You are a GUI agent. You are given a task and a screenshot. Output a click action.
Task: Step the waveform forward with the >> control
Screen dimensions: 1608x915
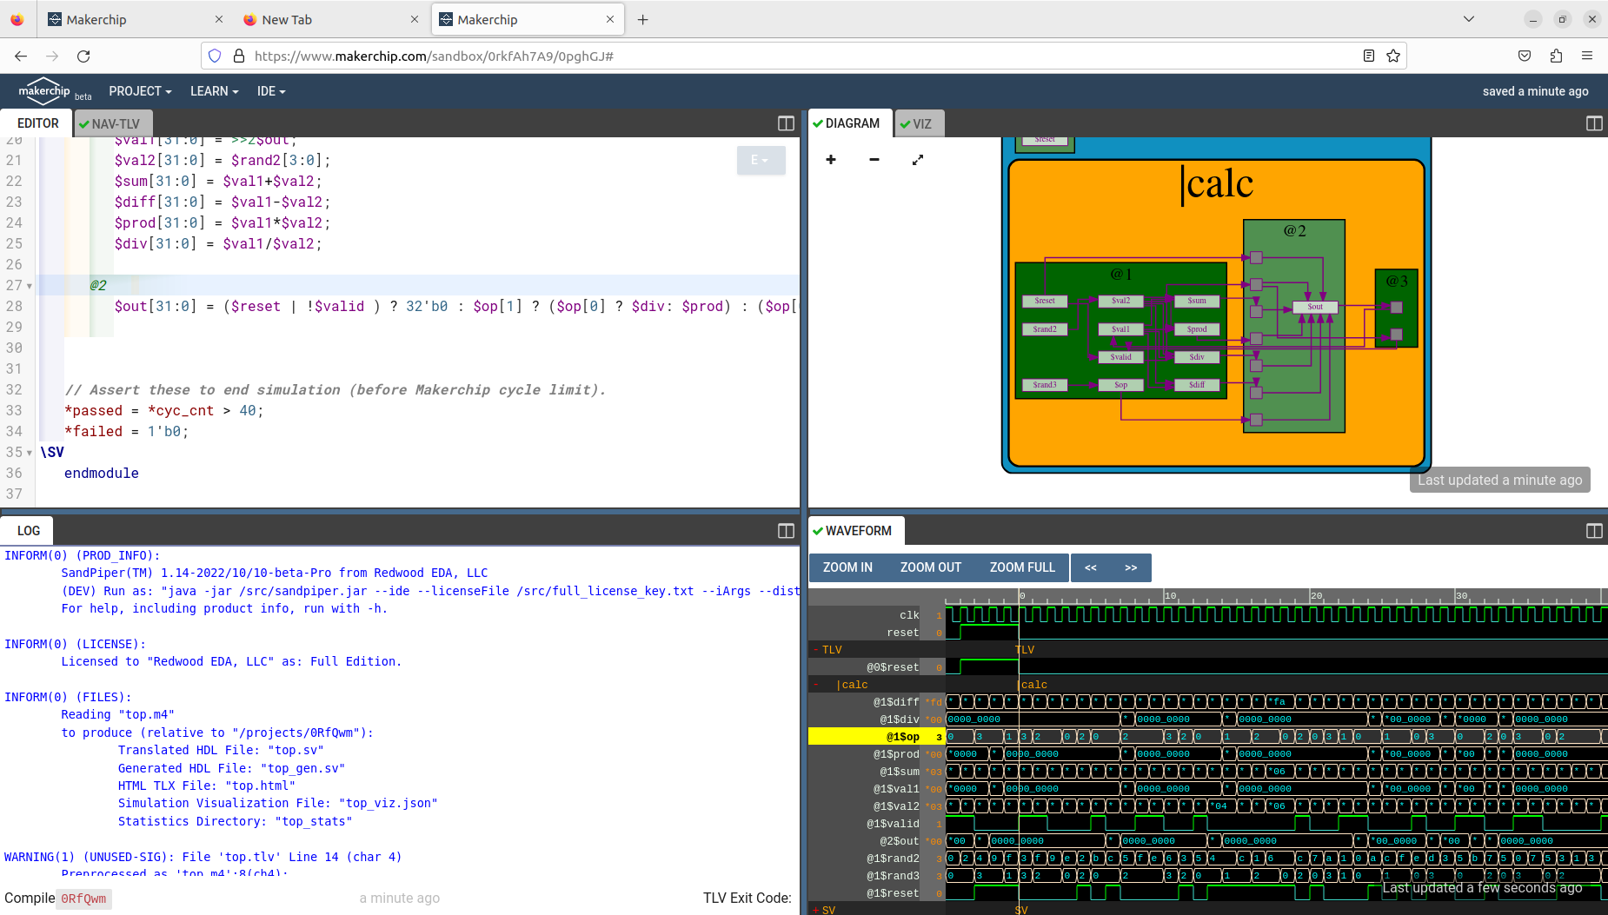click(x=1131, y=567)
